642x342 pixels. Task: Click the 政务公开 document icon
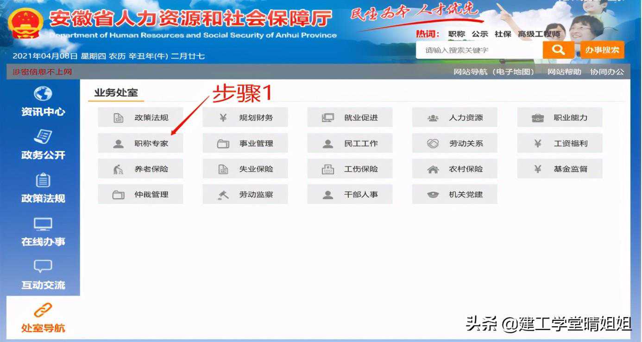43,137
